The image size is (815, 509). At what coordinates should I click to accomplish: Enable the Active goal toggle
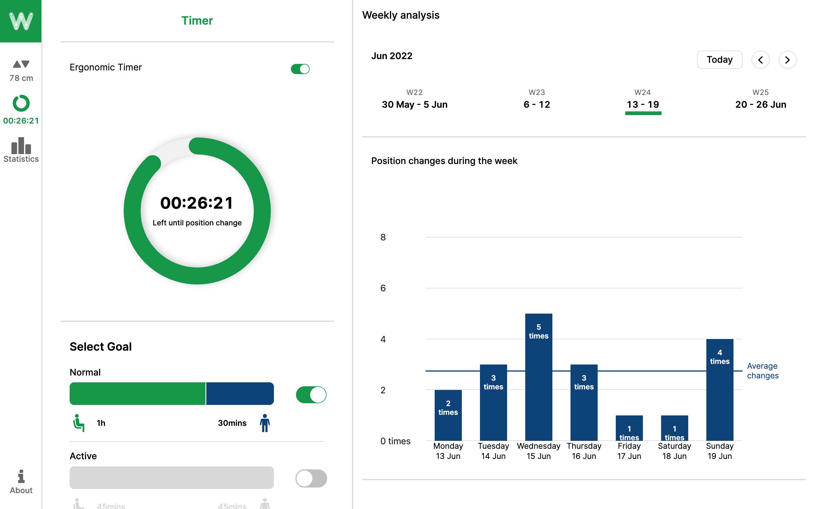[311, 478]
